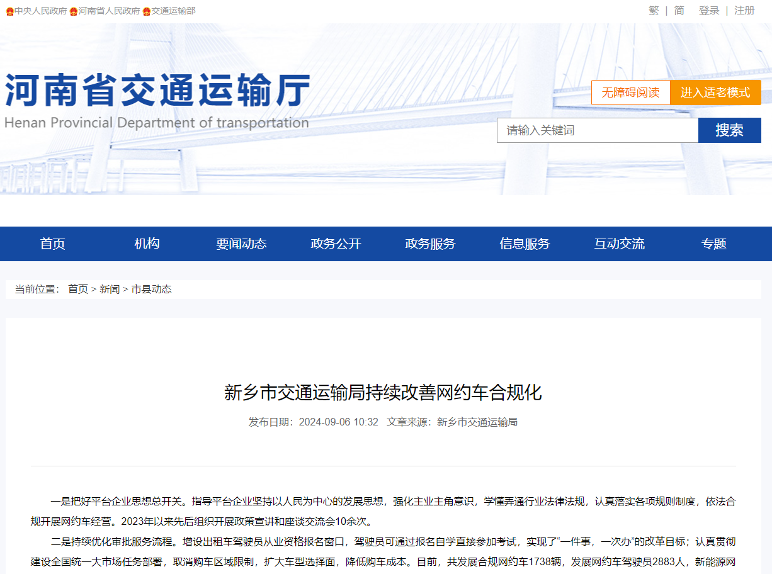Viewport: 772px width, 574px height.
Task: Switch to simplified Chinese with 简
Action: click(x=679, y=11)
